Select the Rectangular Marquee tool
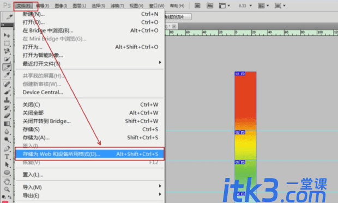 (x=7, y=44)
